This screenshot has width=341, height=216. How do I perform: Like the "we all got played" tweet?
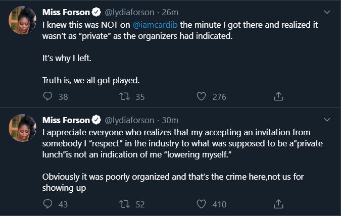201,96
